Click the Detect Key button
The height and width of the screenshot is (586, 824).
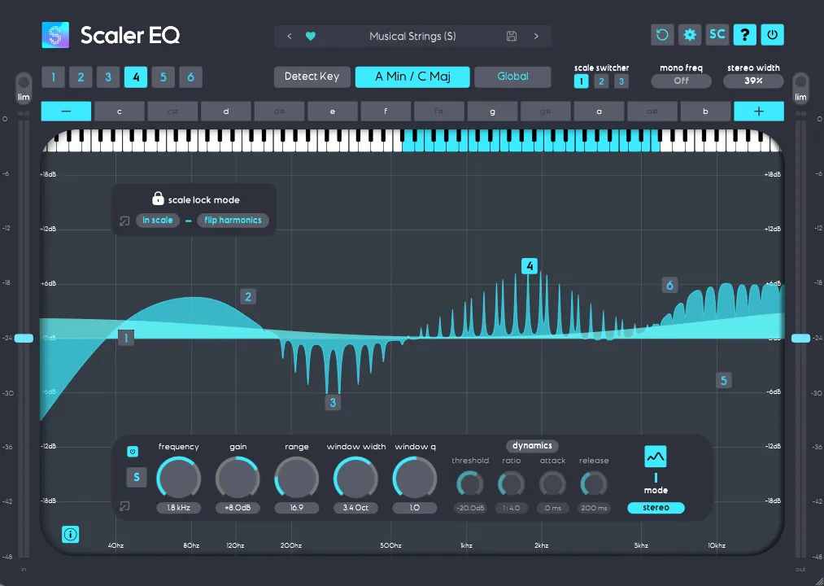tap(312, 77)
